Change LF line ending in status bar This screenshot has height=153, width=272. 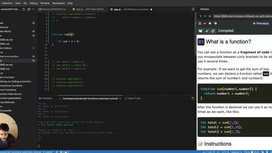tap(218, 152)
